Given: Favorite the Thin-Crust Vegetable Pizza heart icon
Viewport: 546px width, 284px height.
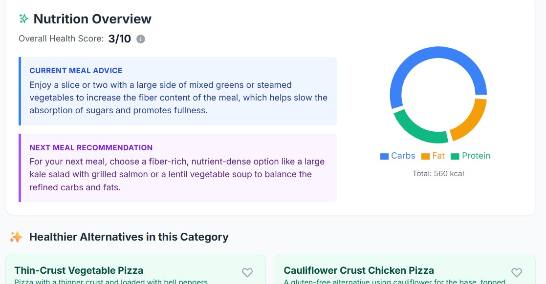Looking at the screenshot, I should 247,272.
